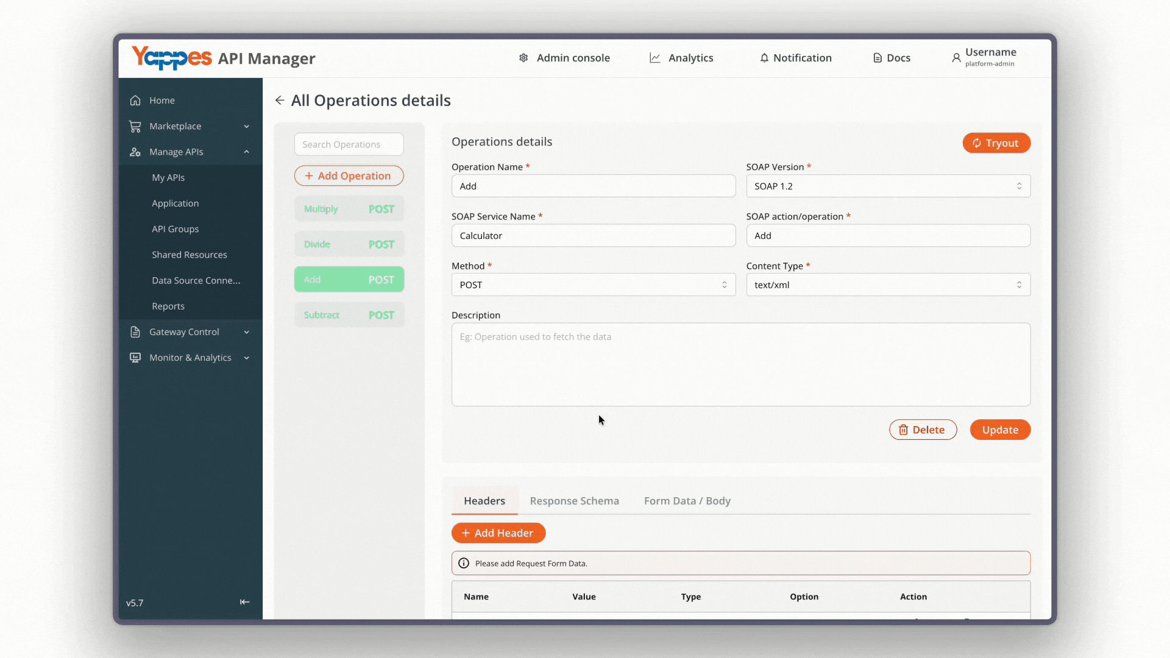The height and width of the screenshot is (658, 1170).
Task: Open Data Source Connections in sidebar
Action: click(x=196, y=280)
